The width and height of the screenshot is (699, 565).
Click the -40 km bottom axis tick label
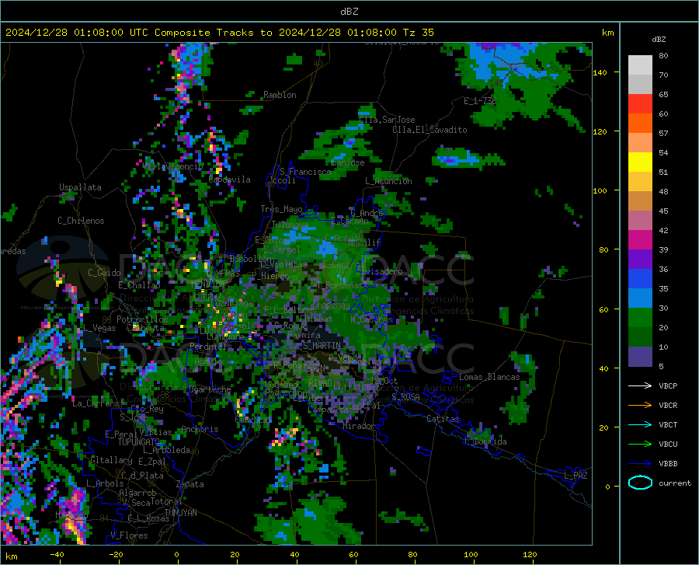point(57,554)
